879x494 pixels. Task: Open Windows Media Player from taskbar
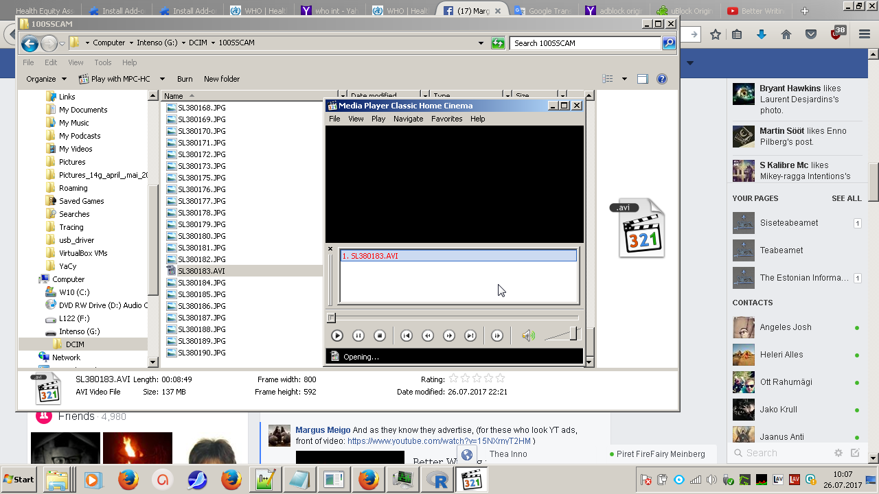point(93,480)
